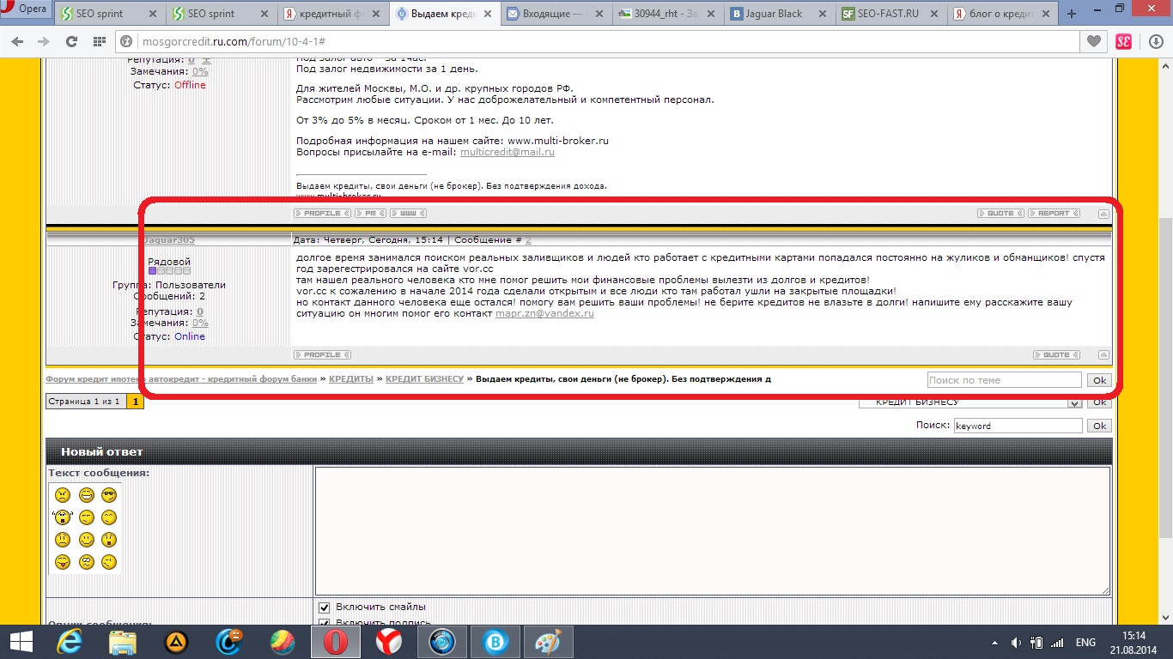This screenshot has width=1173, height=659.
Task: Open PROFILE under Jaguar305's post
Action: pyautogui.click(x=322, y=354)
